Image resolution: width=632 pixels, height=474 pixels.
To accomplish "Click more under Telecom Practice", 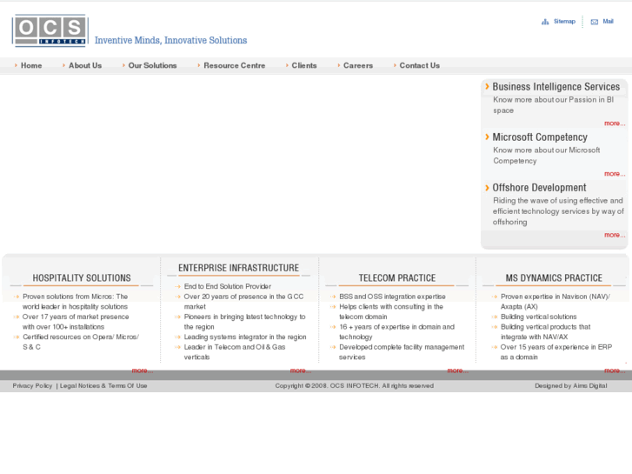I will (x=457, y=371).
